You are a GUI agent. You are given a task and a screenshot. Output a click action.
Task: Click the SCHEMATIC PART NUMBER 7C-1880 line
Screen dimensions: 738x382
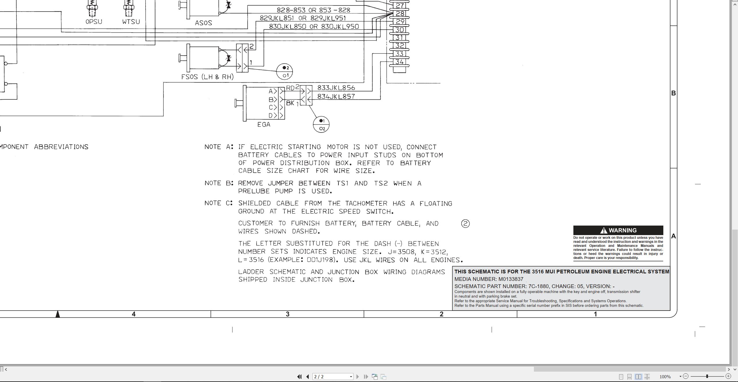[x=534, y=286]
